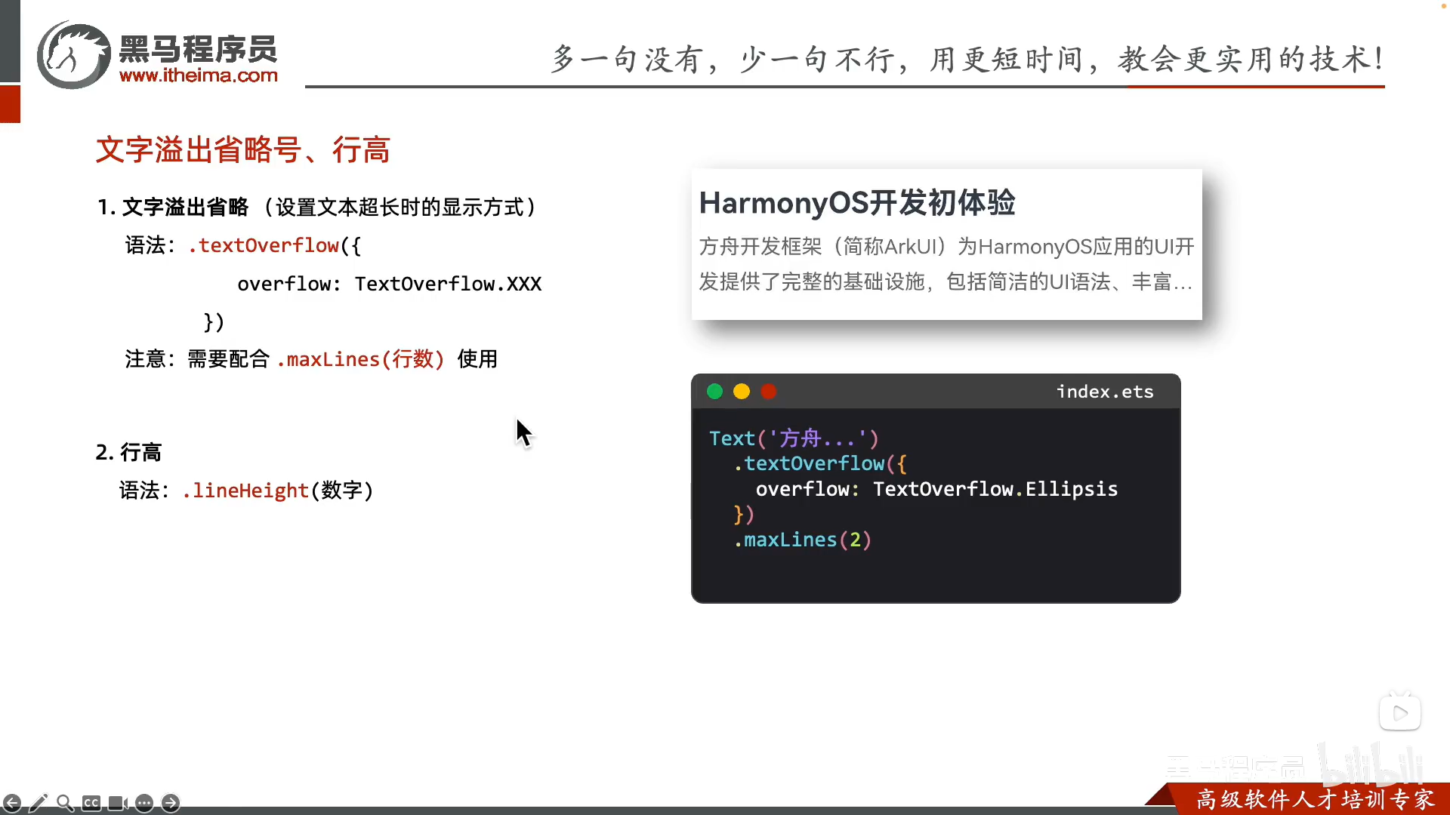Go to the previous slide arrow
The width and height of the screenshot is (1450, 815).
[11, 803]
